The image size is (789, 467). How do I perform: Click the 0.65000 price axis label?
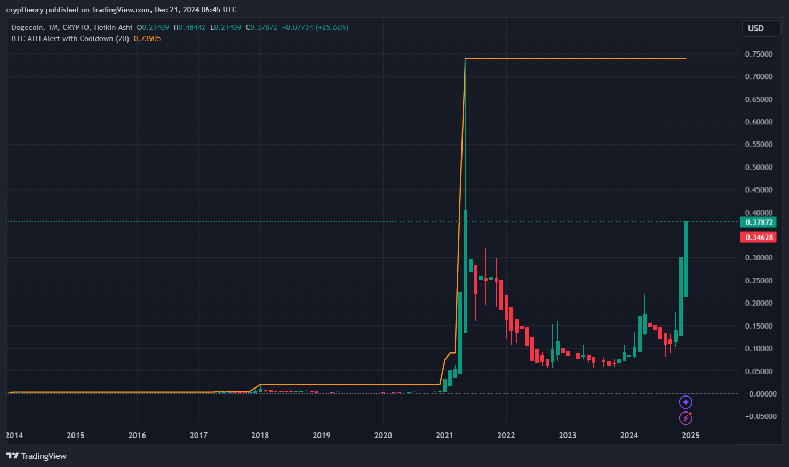(759, 99)
